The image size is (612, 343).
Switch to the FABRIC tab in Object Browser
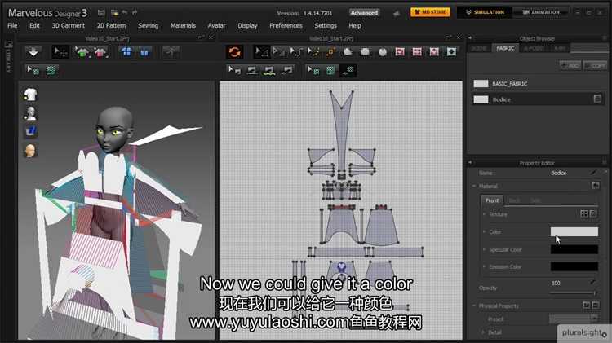point(505,48)
